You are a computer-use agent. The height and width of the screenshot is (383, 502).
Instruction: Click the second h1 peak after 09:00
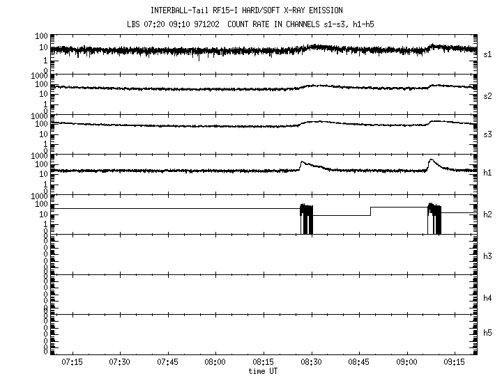431,160
